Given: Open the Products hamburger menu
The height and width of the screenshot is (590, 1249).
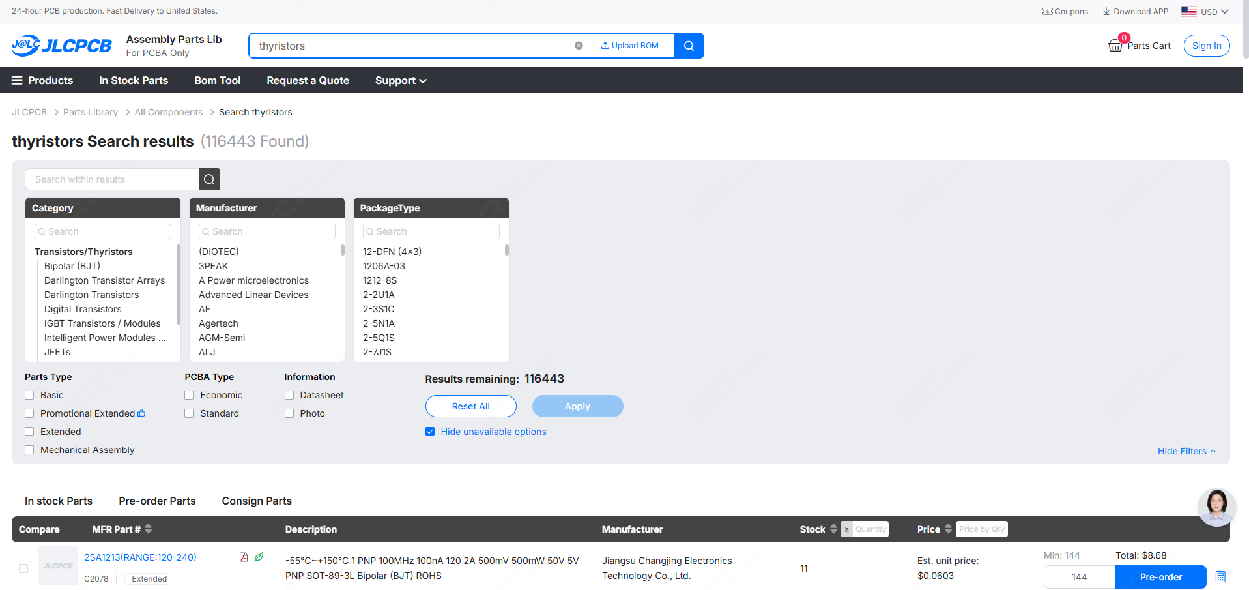Looking at the screenshot, I should [x=17, y=80].
